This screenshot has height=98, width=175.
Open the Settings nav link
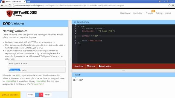(x=159, y=13)
